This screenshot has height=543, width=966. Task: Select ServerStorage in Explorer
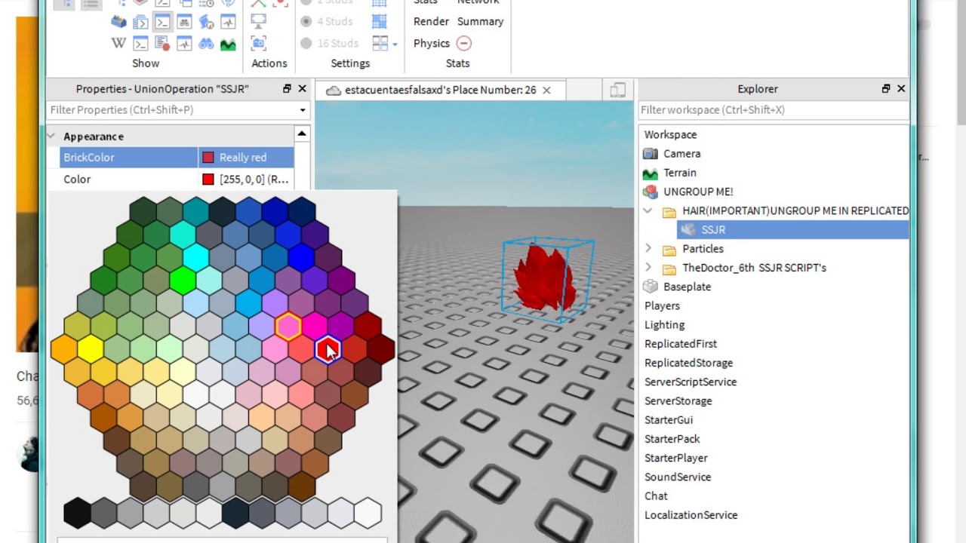point(678,400)
